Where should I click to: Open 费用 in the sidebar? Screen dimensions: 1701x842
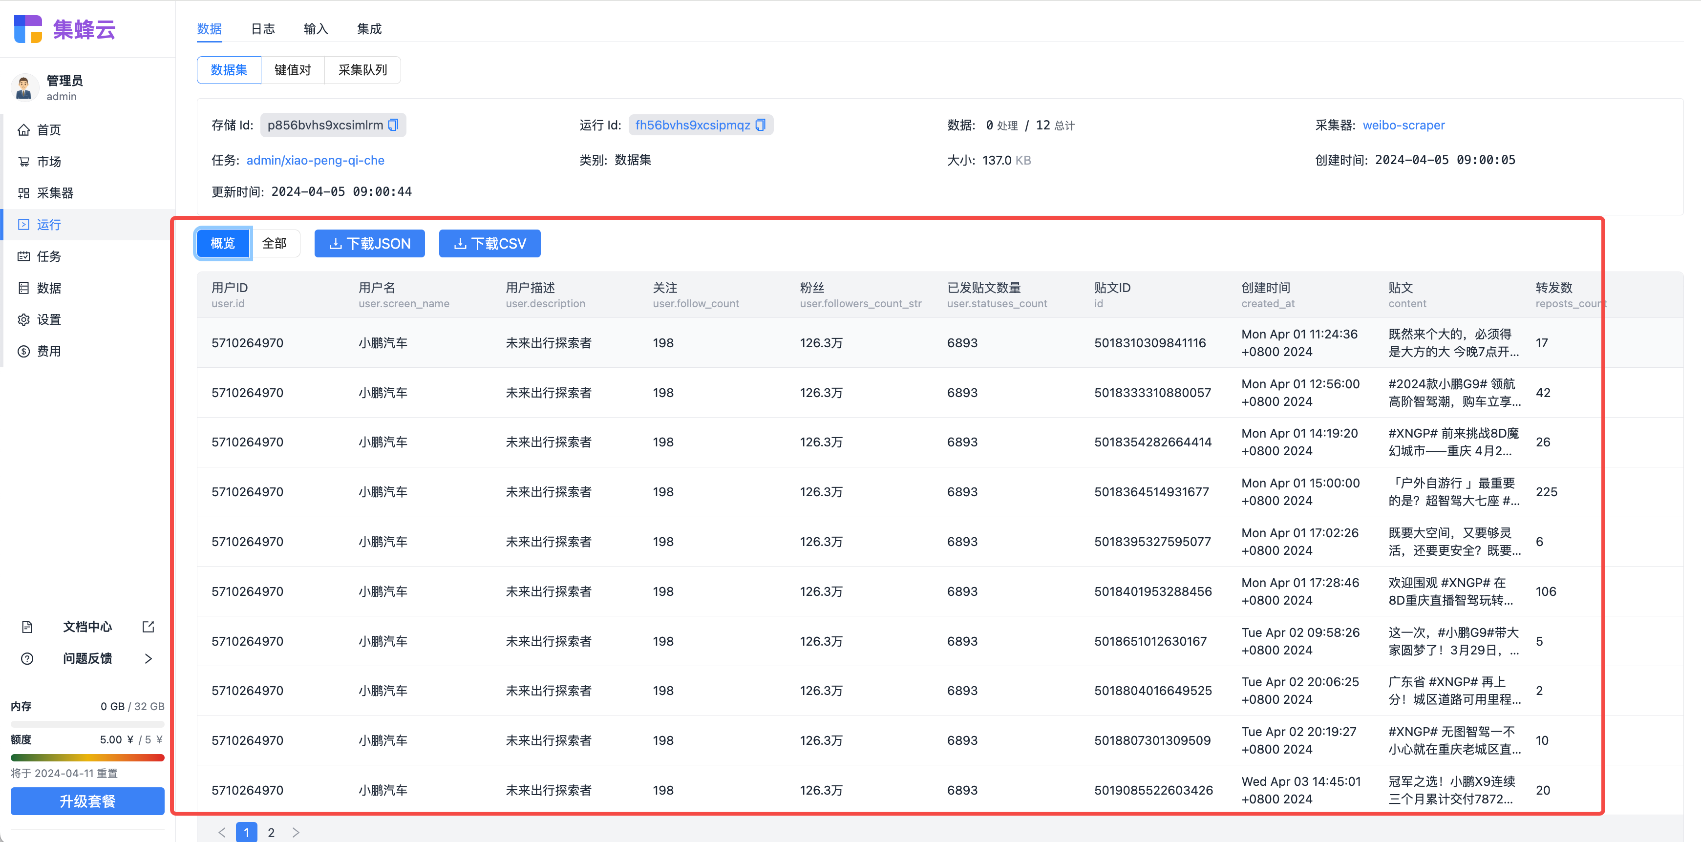click(88, 351)
